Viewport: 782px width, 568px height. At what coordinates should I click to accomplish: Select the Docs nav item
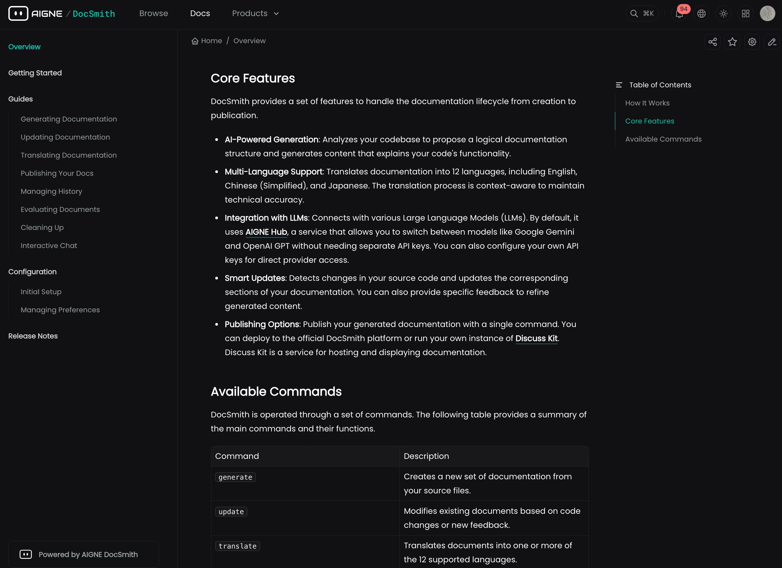[x=200, y=13]
